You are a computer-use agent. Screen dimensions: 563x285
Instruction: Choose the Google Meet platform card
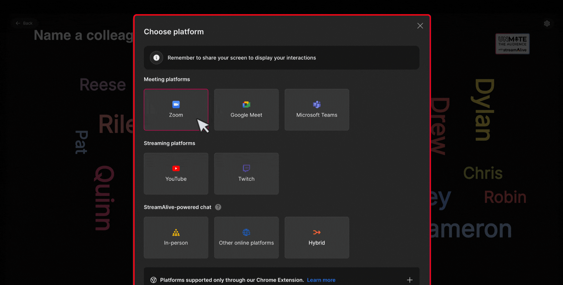point(246,110)
